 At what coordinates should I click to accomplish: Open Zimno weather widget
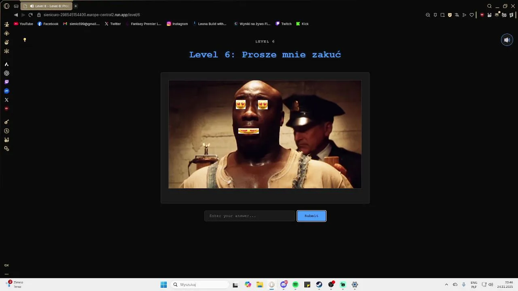(x=15, y=284)
